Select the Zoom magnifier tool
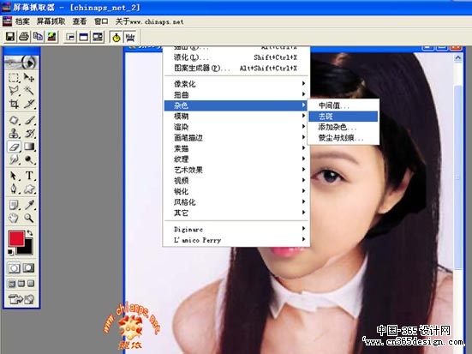 (x=29, y=218)
